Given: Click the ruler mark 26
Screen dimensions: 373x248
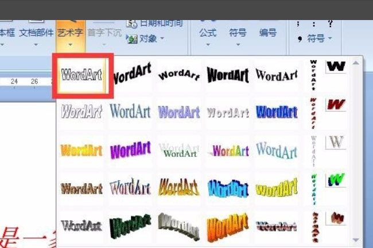Looking at the screenshot, I should click(34, 81).
